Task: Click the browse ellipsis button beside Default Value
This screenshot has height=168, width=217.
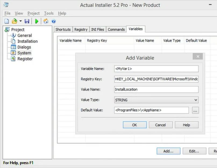Action: (x=195, y=110)
